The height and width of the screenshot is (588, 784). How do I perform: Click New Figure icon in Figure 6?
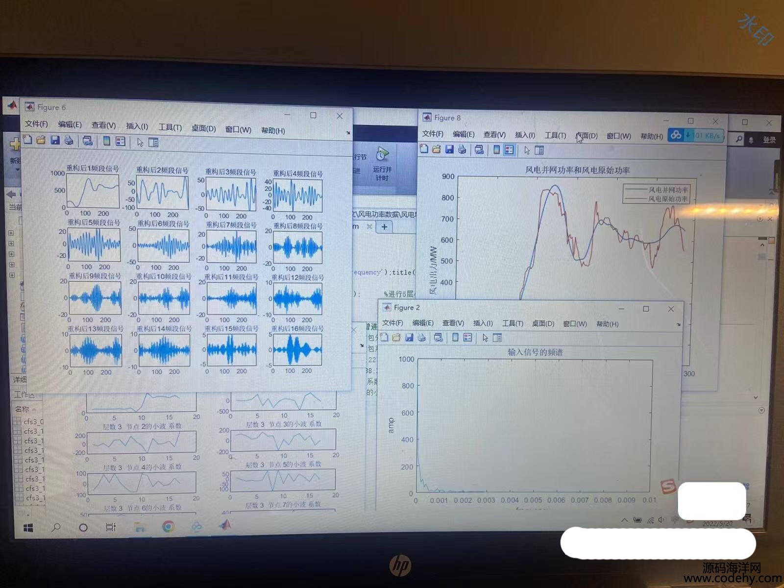[27, 140]
